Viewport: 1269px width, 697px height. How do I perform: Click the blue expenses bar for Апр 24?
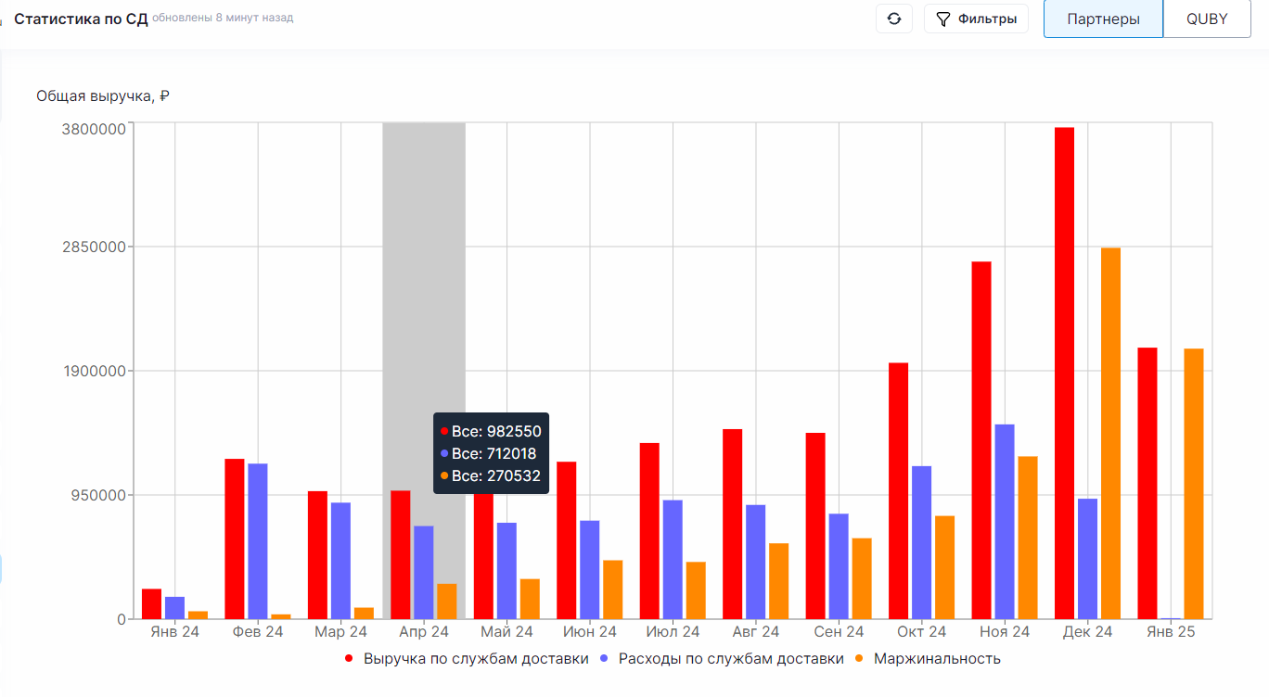tap(424, 572)
